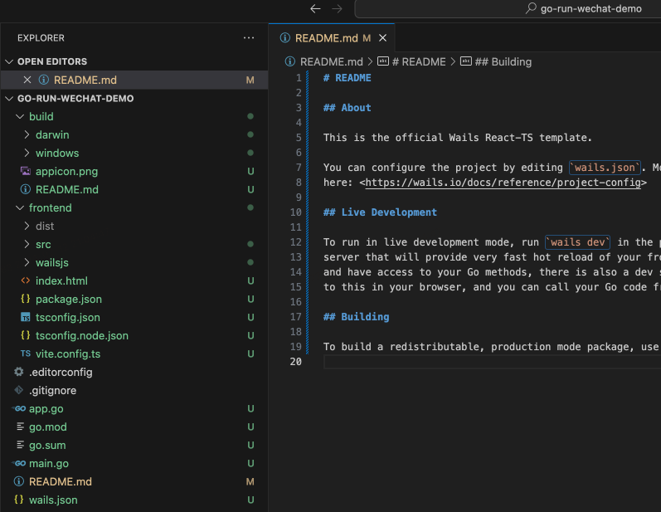Click the Explorer more actions ellipsis
Image resolution: width=661 pixels, height=512 pixels.
pyautogui.click(x=249, y=38)
